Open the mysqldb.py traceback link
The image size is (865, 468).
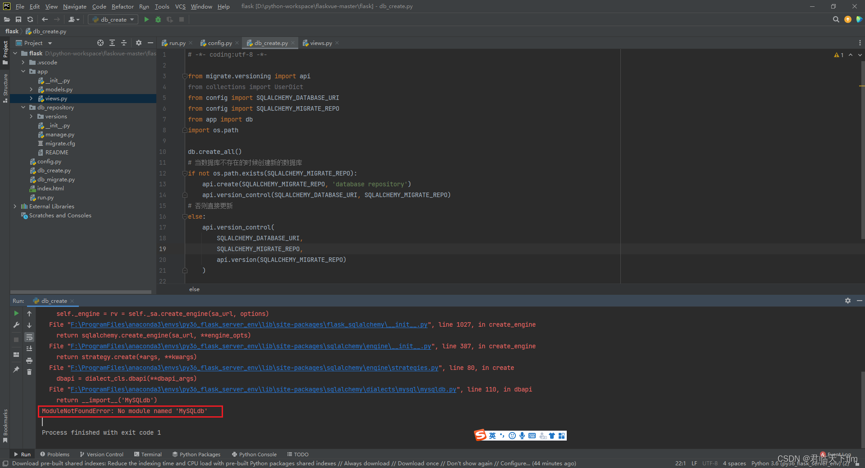click(264, 389)
